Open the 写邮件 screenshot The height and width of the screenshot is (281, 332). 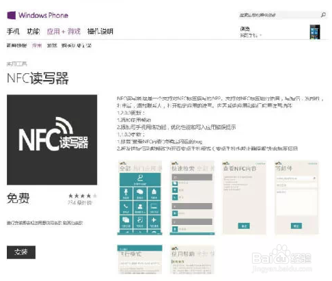296,198
